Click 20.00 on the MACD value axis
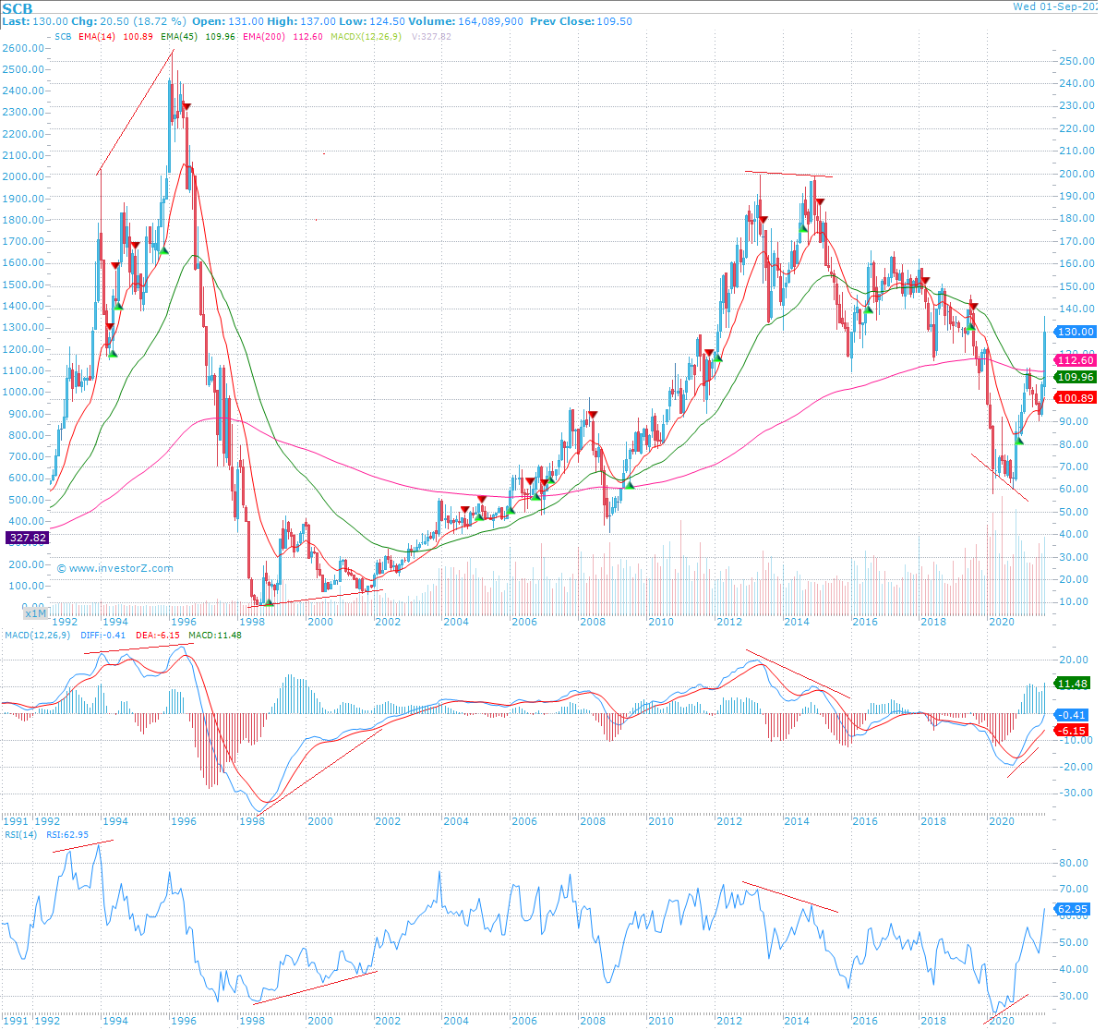 pos(1075,660)
